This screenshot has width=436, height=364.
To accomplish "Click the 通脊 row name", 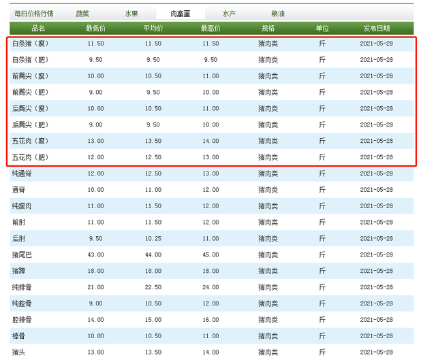I will point(18,190).
